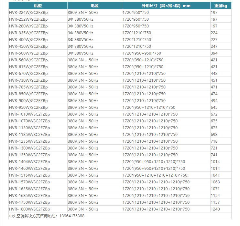Click the 外形尺寸 (高×宽×厚) mm header
The width and height of the screenshot is (240, 226).
click(166, 6)
